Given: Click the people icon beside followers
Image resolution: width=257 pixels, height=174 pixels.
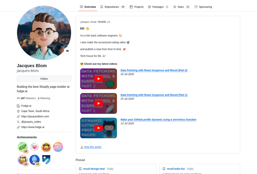Looking at the screenshot, I should (x=18, y=98).
